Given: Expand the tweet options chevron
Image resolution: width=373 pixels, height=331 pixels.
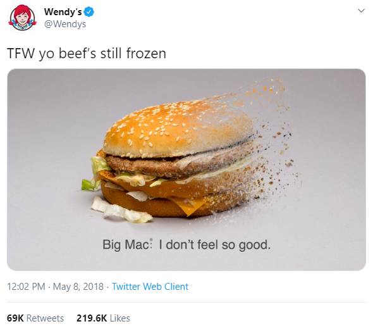Looking at the screenshot, I should point(361,11).
